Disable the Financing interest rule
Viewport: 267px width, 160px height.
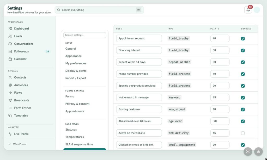point(243,50)
